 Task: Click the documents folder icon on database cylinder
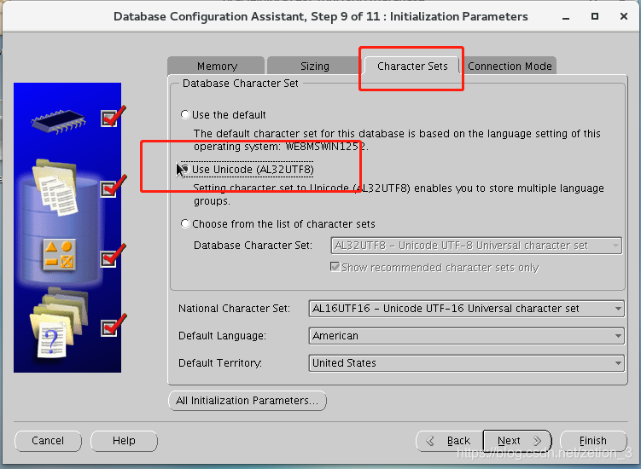(x=55, y=187)
